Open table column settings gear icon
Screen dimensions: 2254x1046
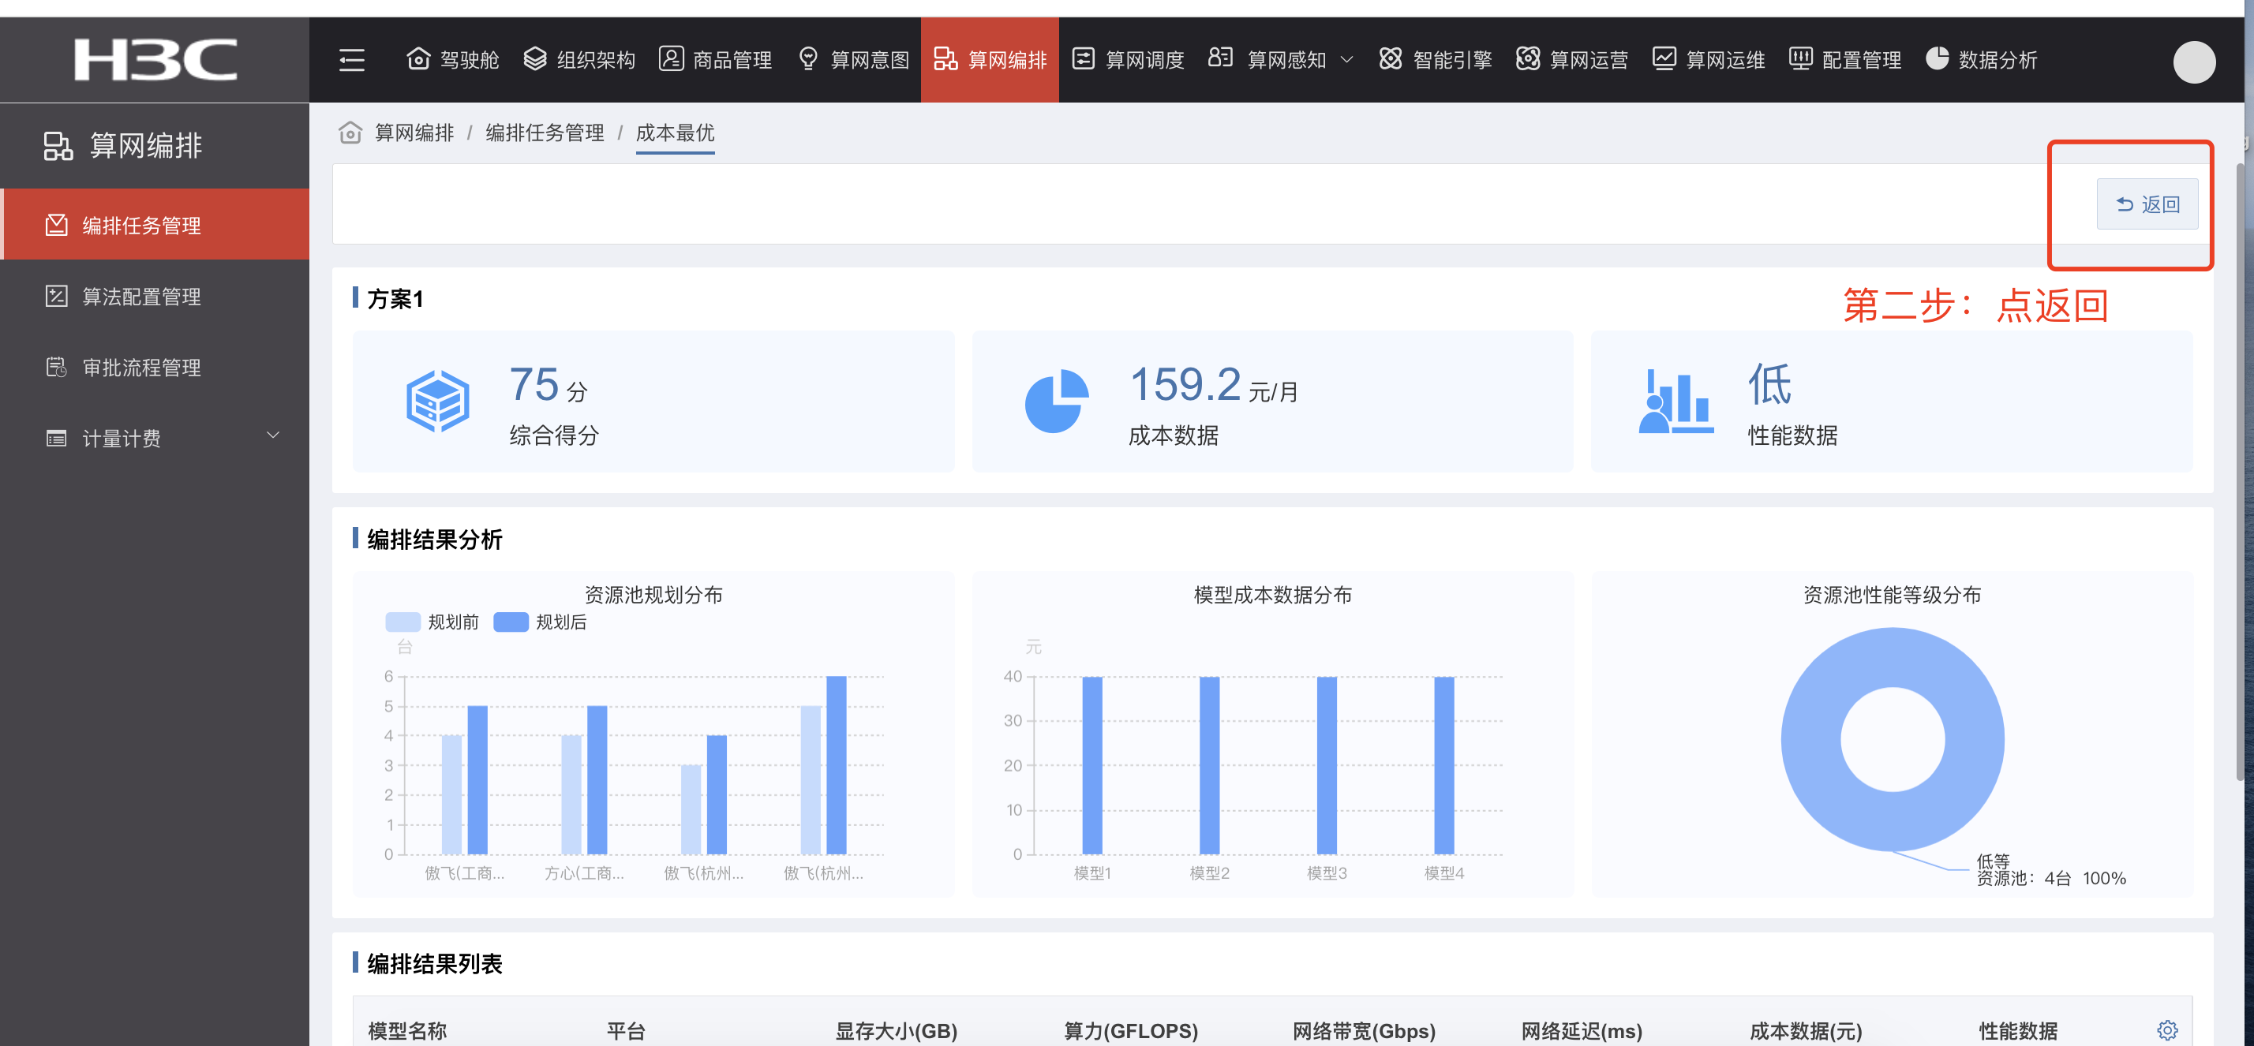click(x=2166, y=1029)
